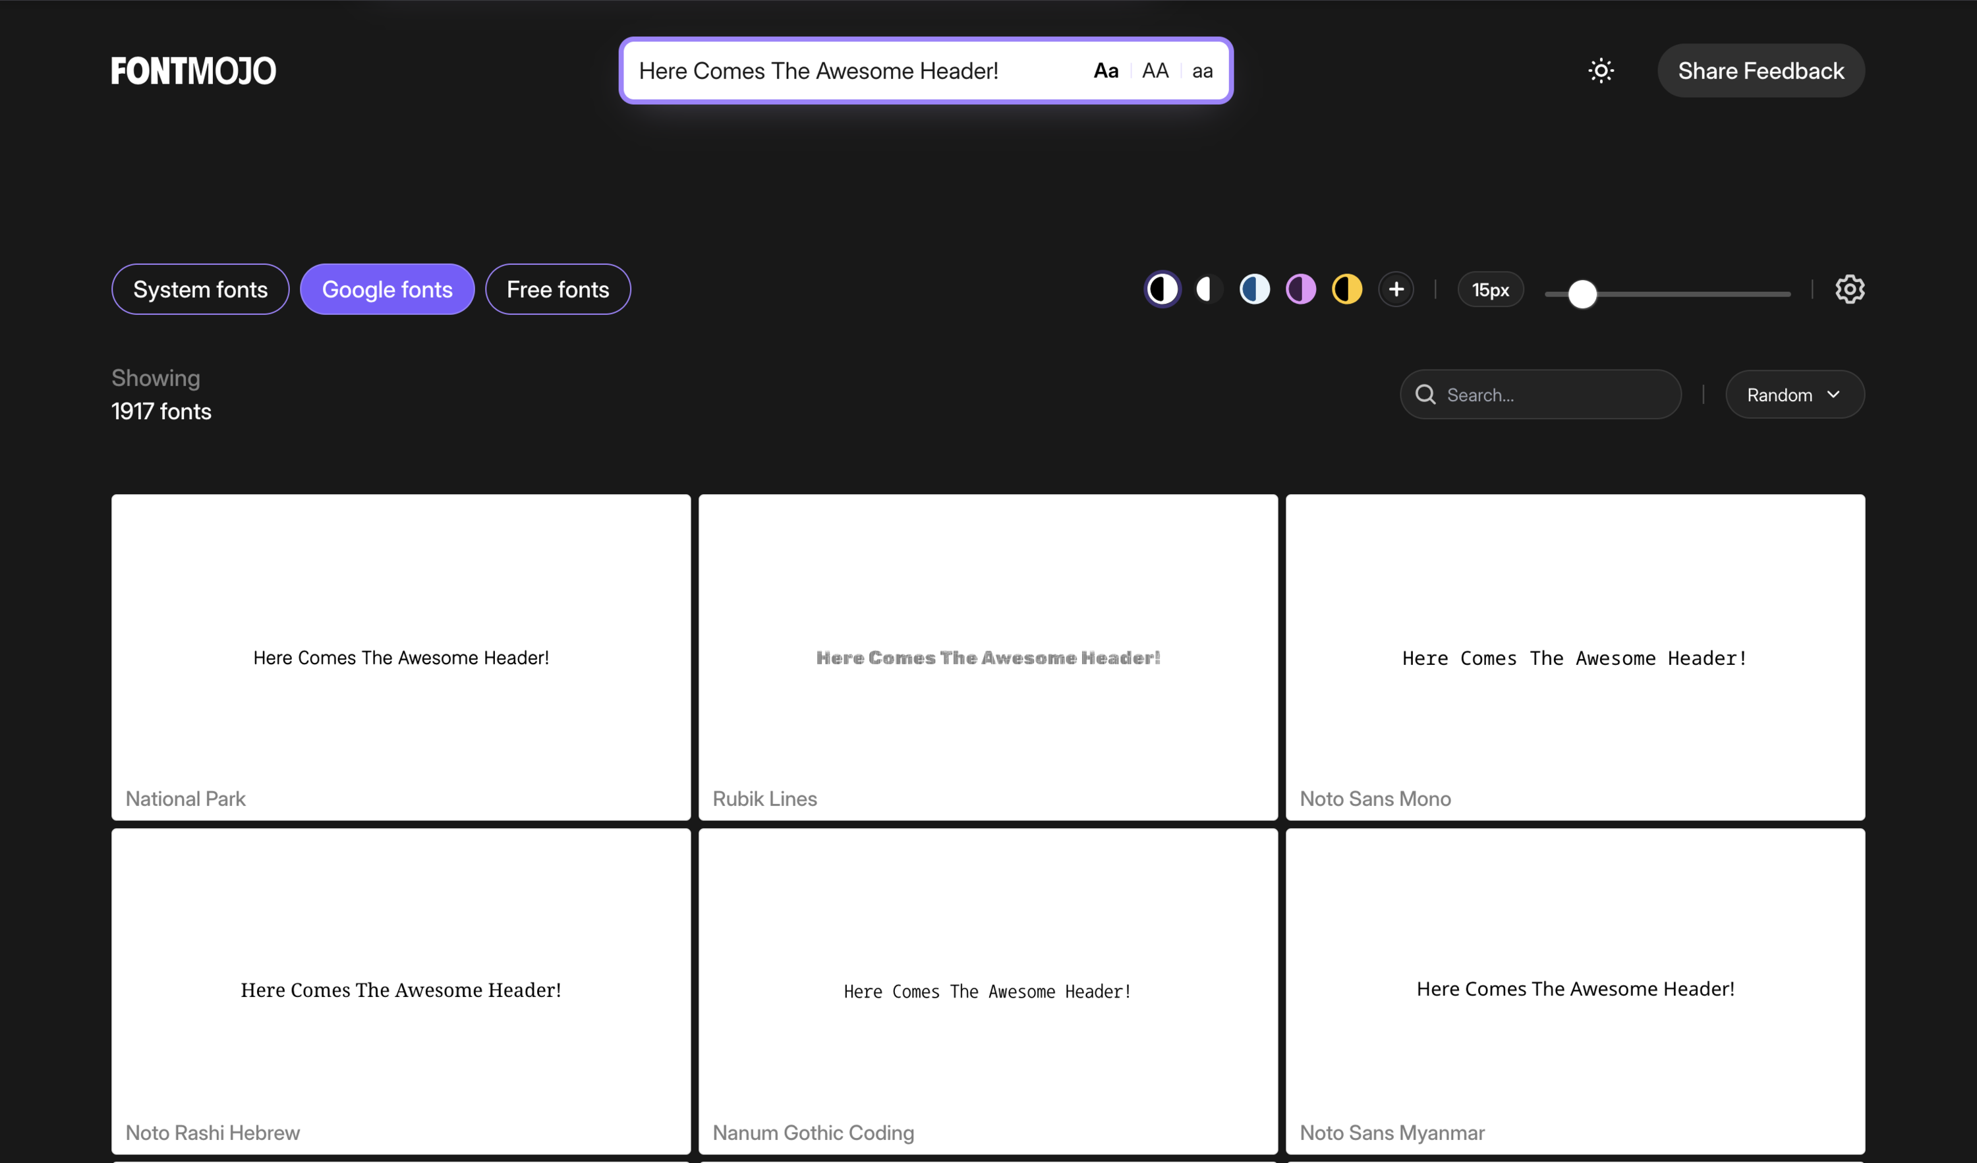The width and height of the screenshot is (1977, 1163).
Task: Open the settings gear icon
Action: [1849, 289]
